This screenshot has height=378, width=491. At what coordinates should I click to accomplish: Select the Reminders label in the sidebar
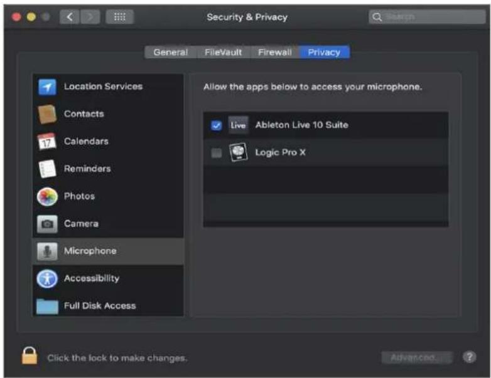point(87,169)
